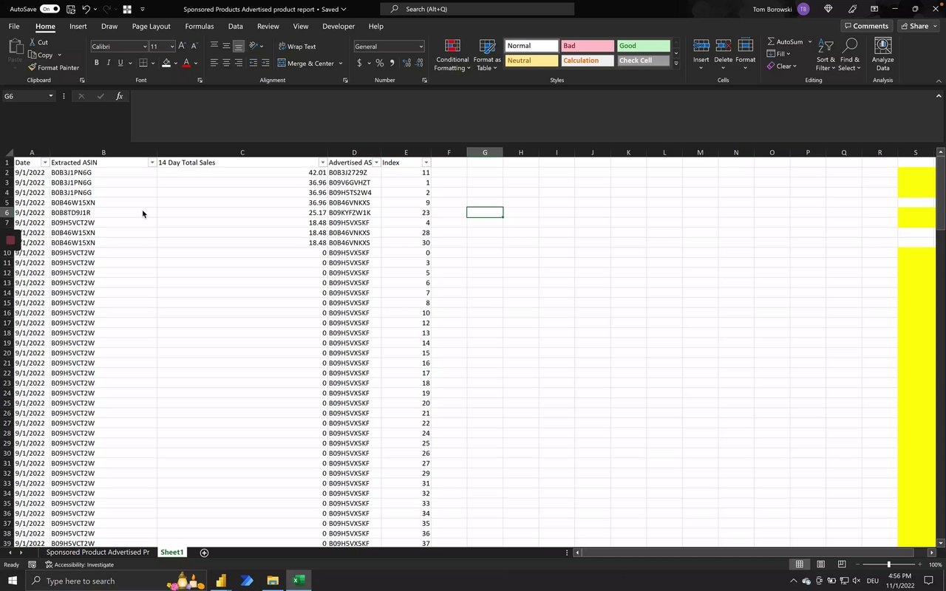
Task: Open Find & Select options
Action: (x=849, y=55)
